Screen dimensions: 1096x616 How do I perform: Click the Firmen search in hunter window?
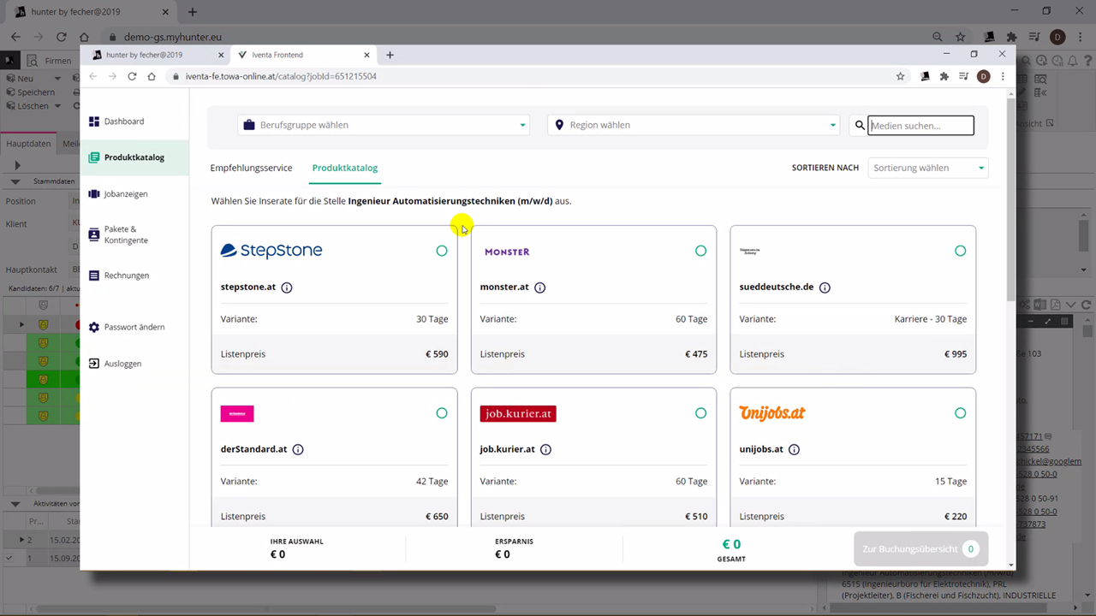50,61
